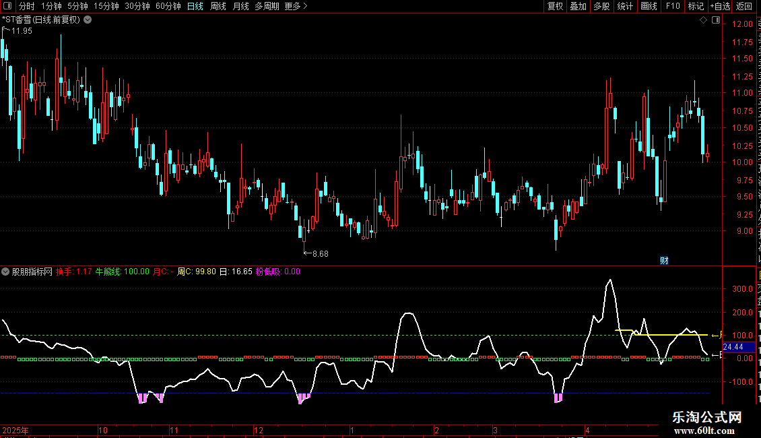Click the 周C: 99.80 indicator value

197,272
